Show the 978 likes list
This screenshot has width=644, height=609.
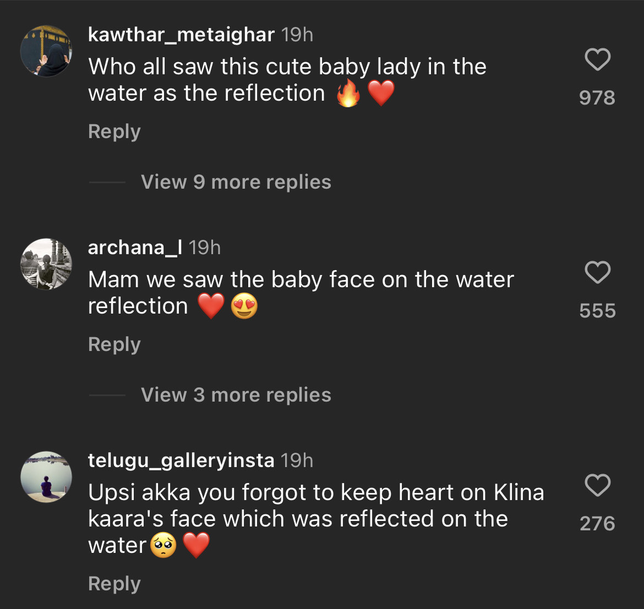point(597,98)
